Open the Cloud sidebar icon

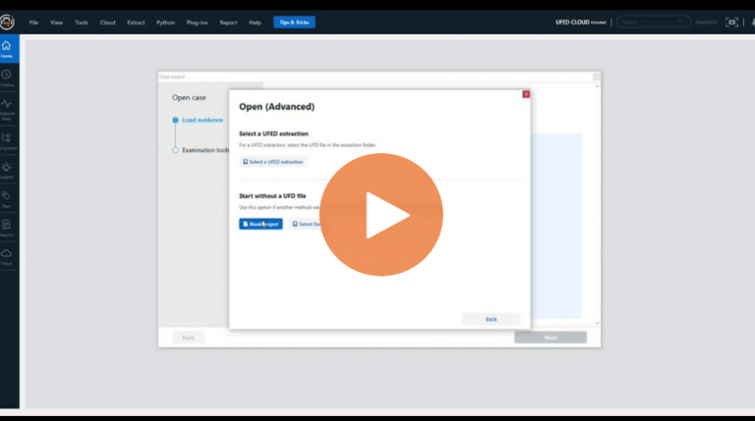(x=7, y=257)
